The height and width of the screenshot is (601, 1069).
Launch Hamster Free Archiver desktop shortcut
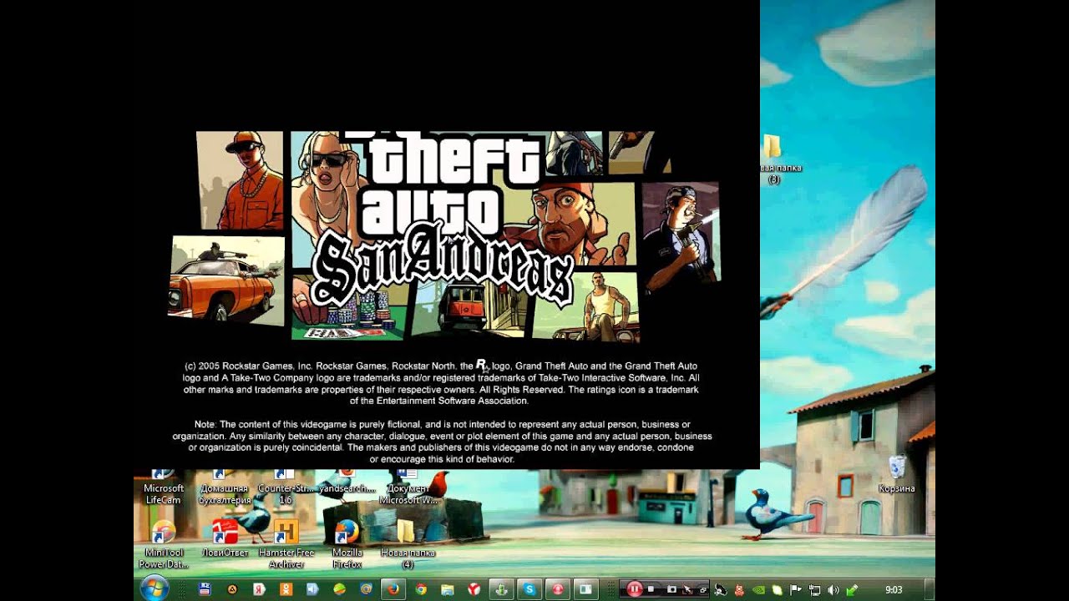(286, 545)
